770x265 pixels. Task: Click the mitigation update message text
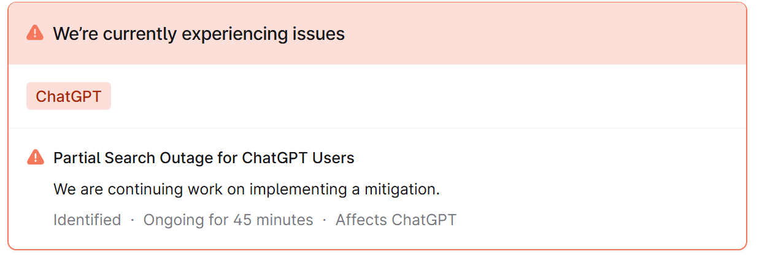(x=247, y=189)
